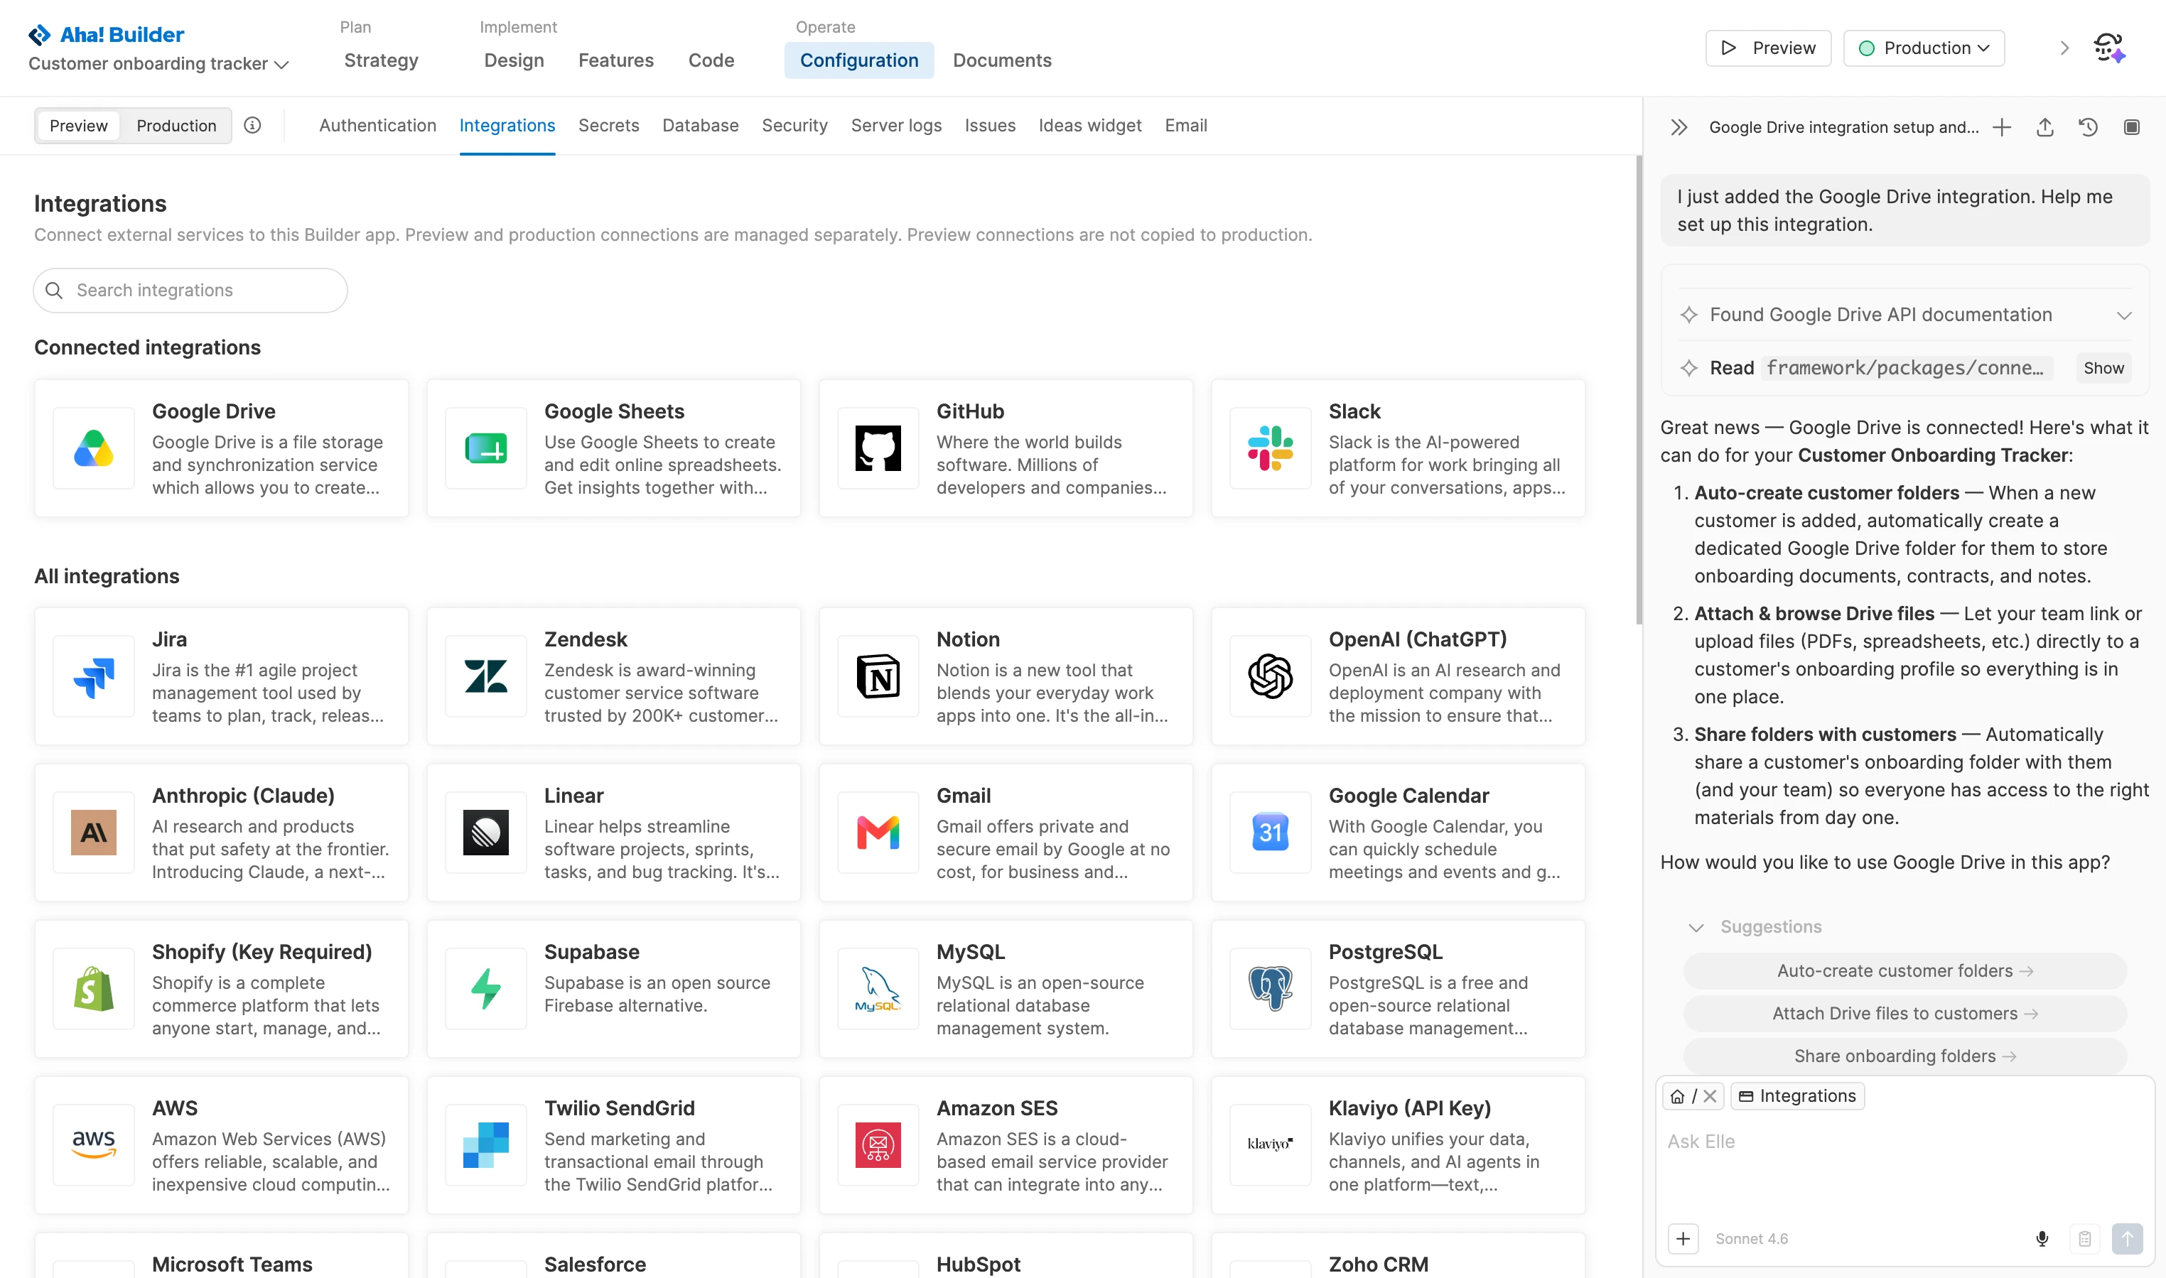Open chat history clock icon
This screenshot has width=2166, height=1278.
coord(2088,127)
